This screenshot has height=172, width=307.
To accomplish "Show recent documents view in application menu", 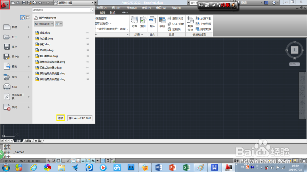I will 23,18.
